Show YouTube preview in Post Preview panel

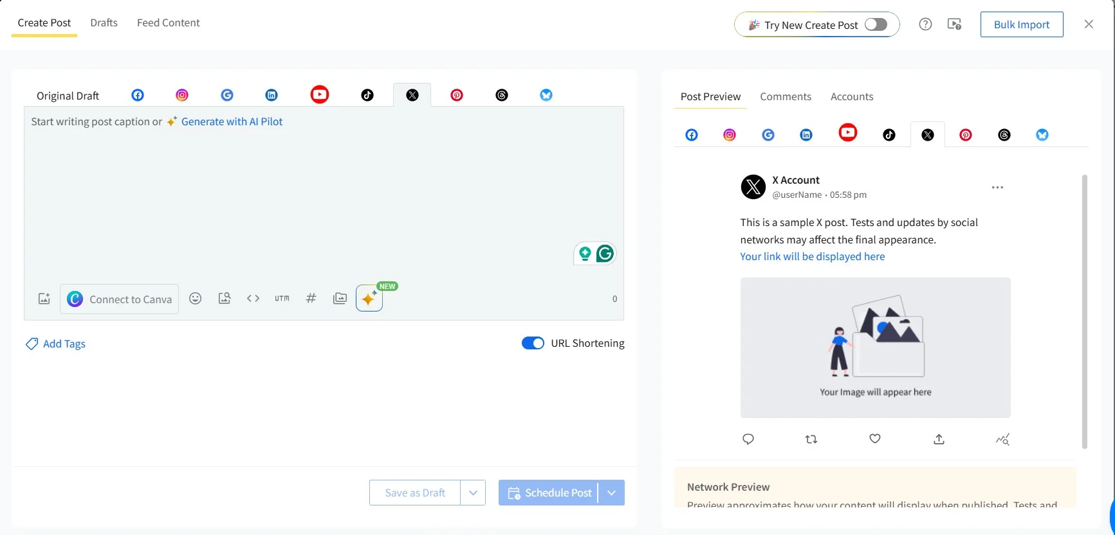click(x=848, y=133)
